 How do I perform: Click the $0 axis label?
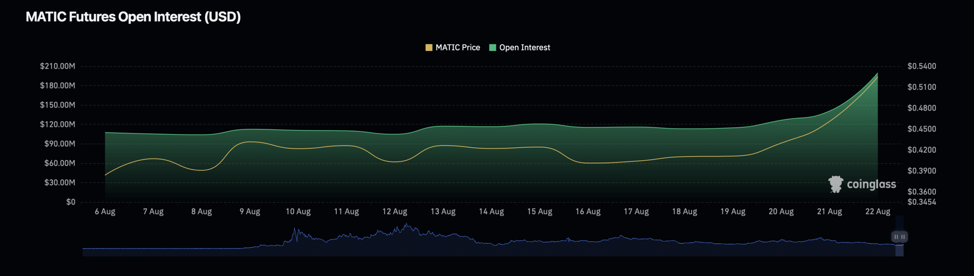pyautogui.click(x=71, y=202)
